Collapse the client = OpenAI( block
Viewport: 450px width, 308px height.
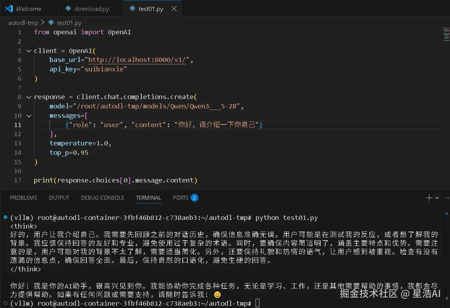[29, 51]
